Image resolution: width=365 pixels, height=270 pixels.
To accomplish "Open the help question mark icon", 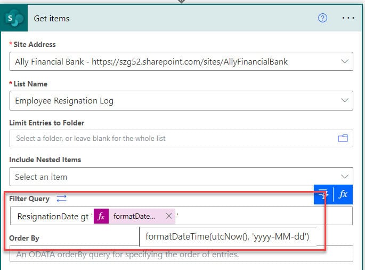I will [x=322, y=18].
